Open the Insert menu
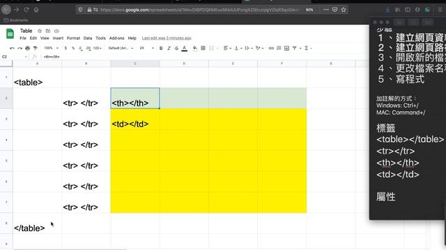Image resolution: width=446 pixels, height=250 pixels. click(x=58, y=38)
